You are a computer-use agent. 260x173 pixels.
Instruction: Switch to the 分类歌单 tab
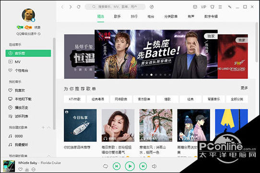click(171, 16)
